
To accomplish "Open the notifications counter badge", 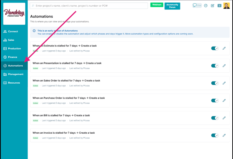I will click(219, 6).
